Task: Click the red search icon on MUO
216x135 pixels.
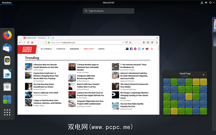Action: 152,49
